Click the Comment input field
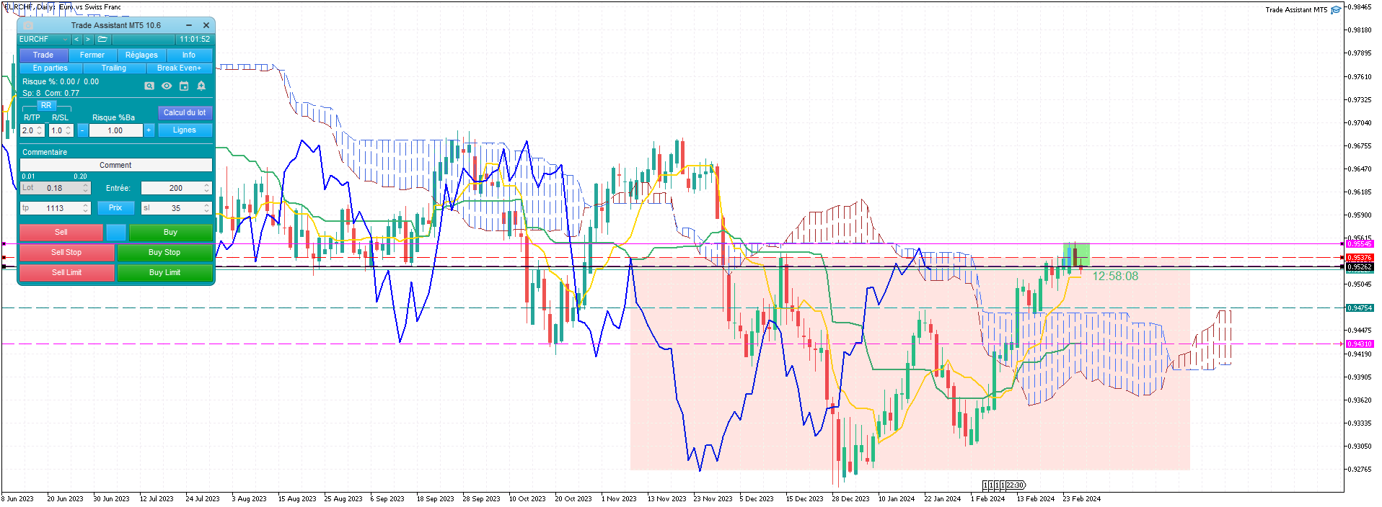 [x=116, y=165]
